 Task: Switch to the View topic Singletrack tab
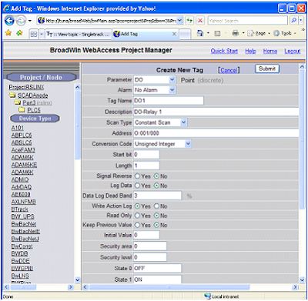(79, 34)
